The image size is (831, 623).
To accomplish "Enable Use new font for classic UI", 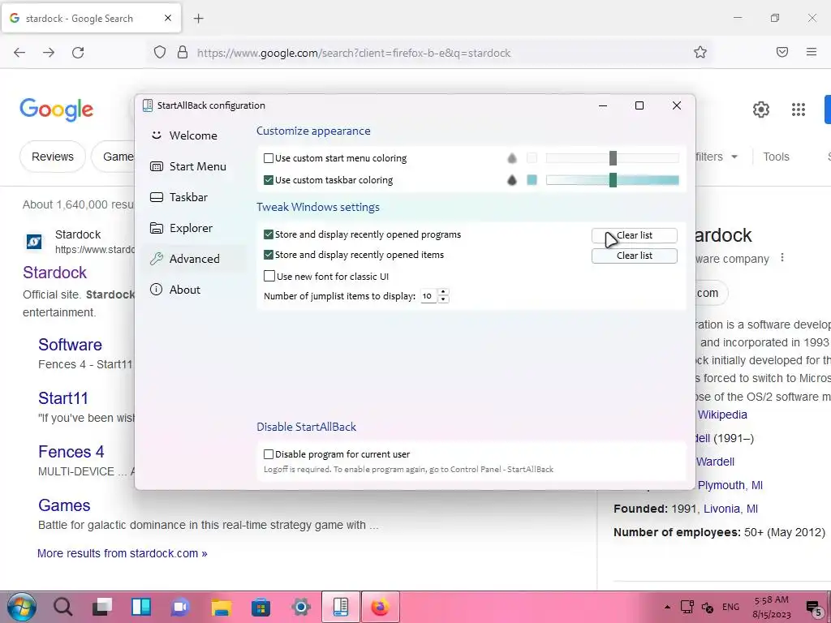I will [269, 276].
